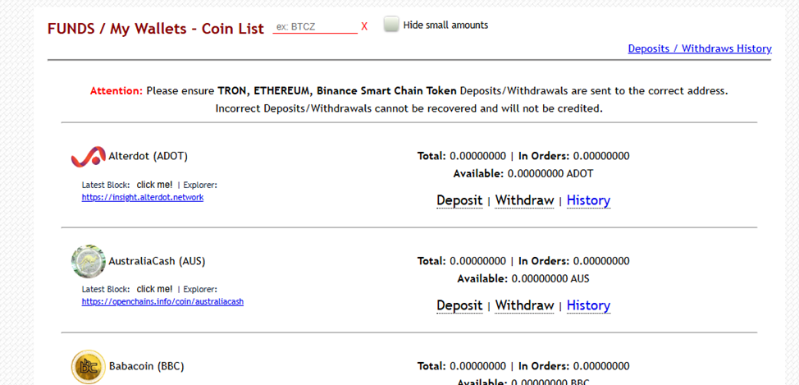The width and height of the screenshot is (799, 385).
Task: Click Available 0.00000000 ADOT balance
Action: [x=523, y=173]
